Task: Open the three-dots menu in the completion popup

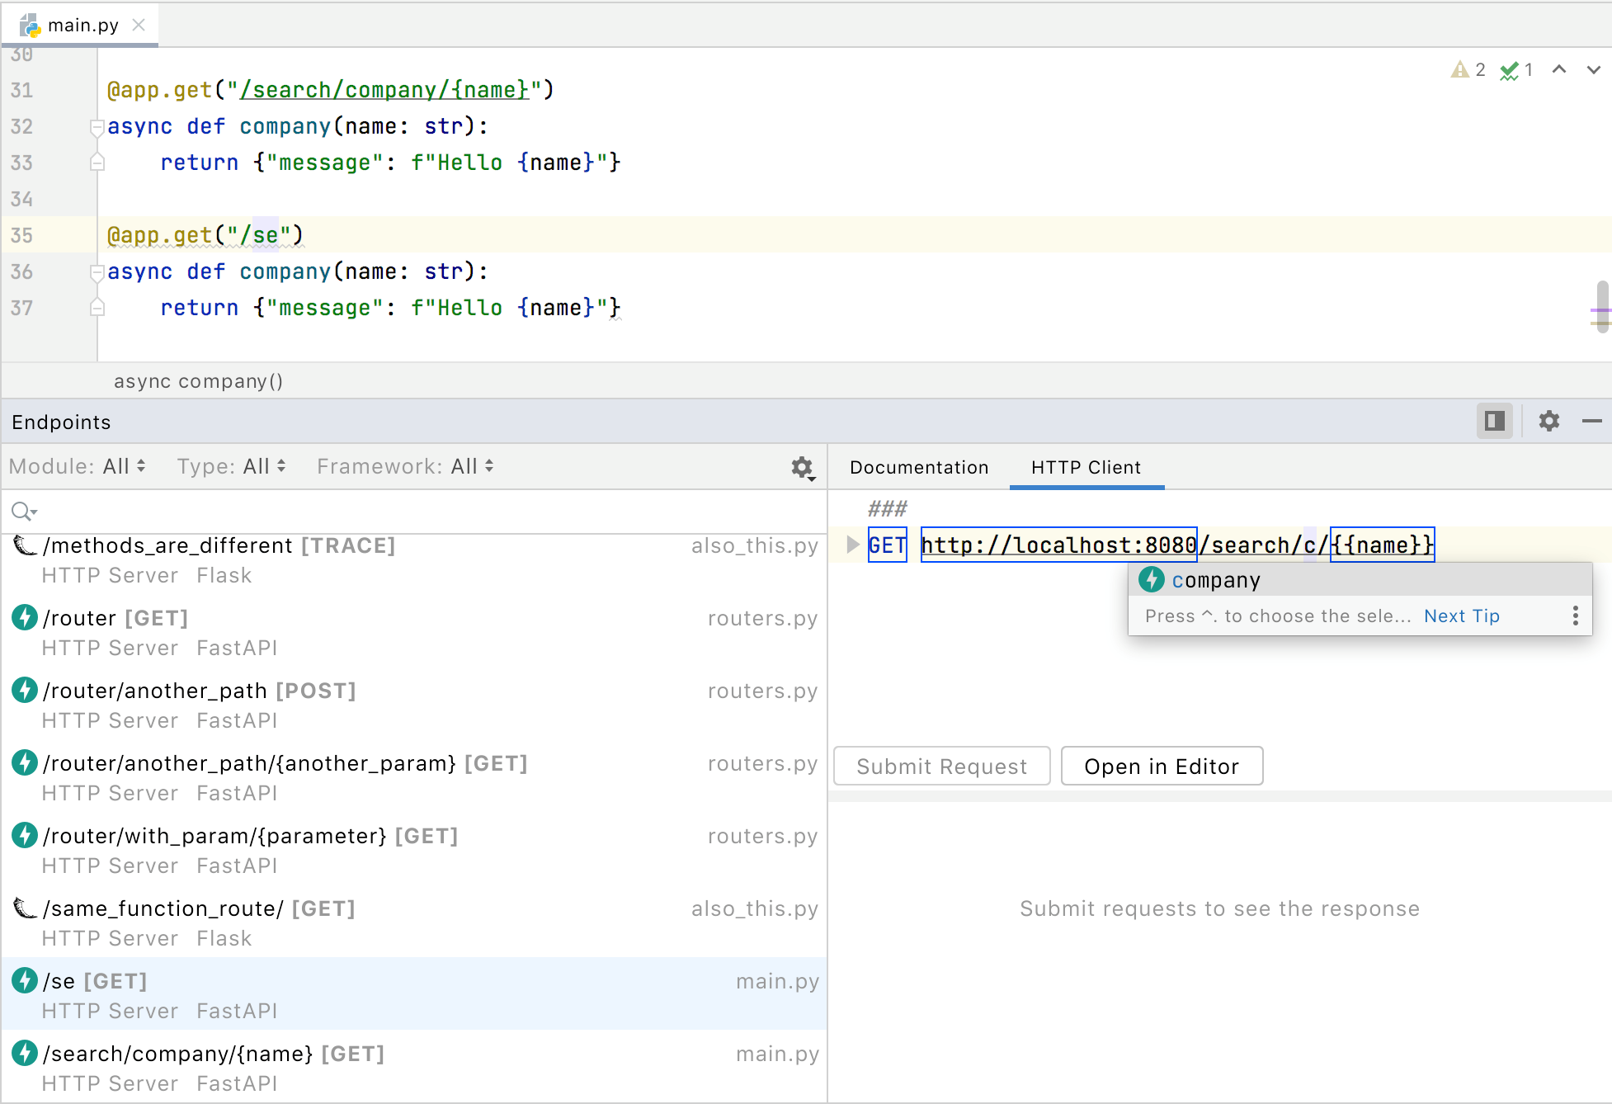Action: [1575, 616]
